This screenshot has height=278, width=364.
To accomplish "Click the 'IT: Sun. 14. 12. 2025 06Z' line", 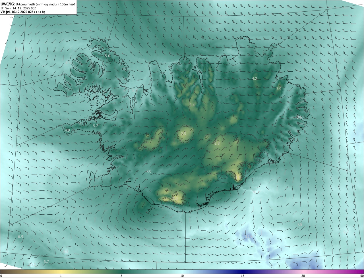I will tap(18, 8).
